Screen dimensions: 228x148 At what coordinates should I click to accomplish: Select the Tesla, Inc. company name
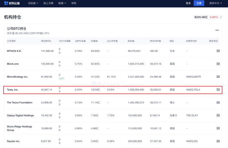pyautogui.click(x=13, y=89)
